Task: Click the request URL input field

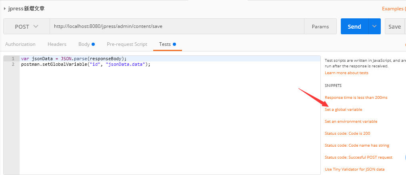Action: (177, 26)
